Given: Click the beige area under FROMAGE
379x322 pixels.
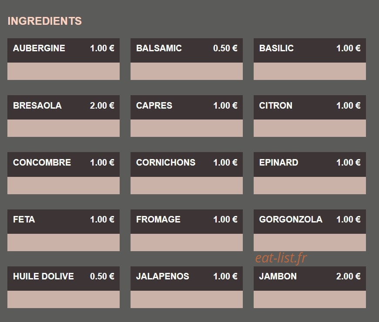Looking at the screenshot, I should tap(187, 242).
